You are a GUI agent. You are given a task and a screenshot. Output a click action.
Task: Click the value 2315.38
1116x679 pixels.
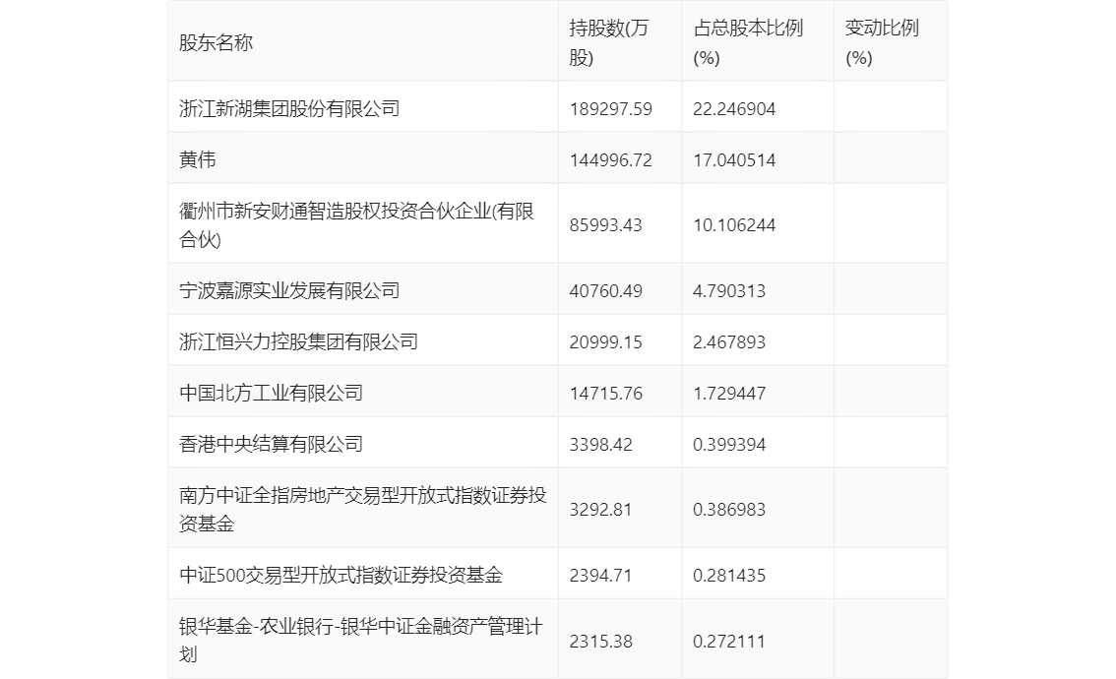(600, 642)
